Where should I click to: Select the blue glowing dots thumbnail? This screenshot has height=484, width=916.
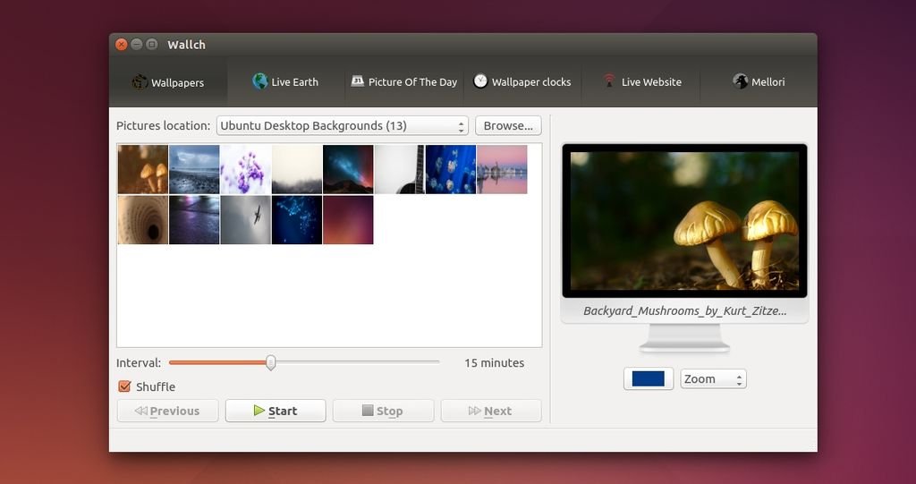point(297,220)
